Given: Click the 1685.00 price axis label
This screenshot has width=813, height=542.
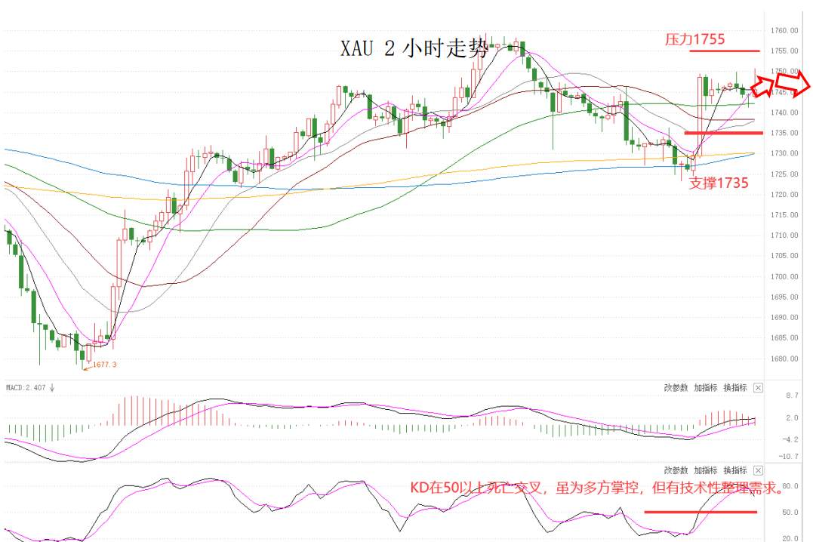Looking at the screenshot, I should point(784,337).
